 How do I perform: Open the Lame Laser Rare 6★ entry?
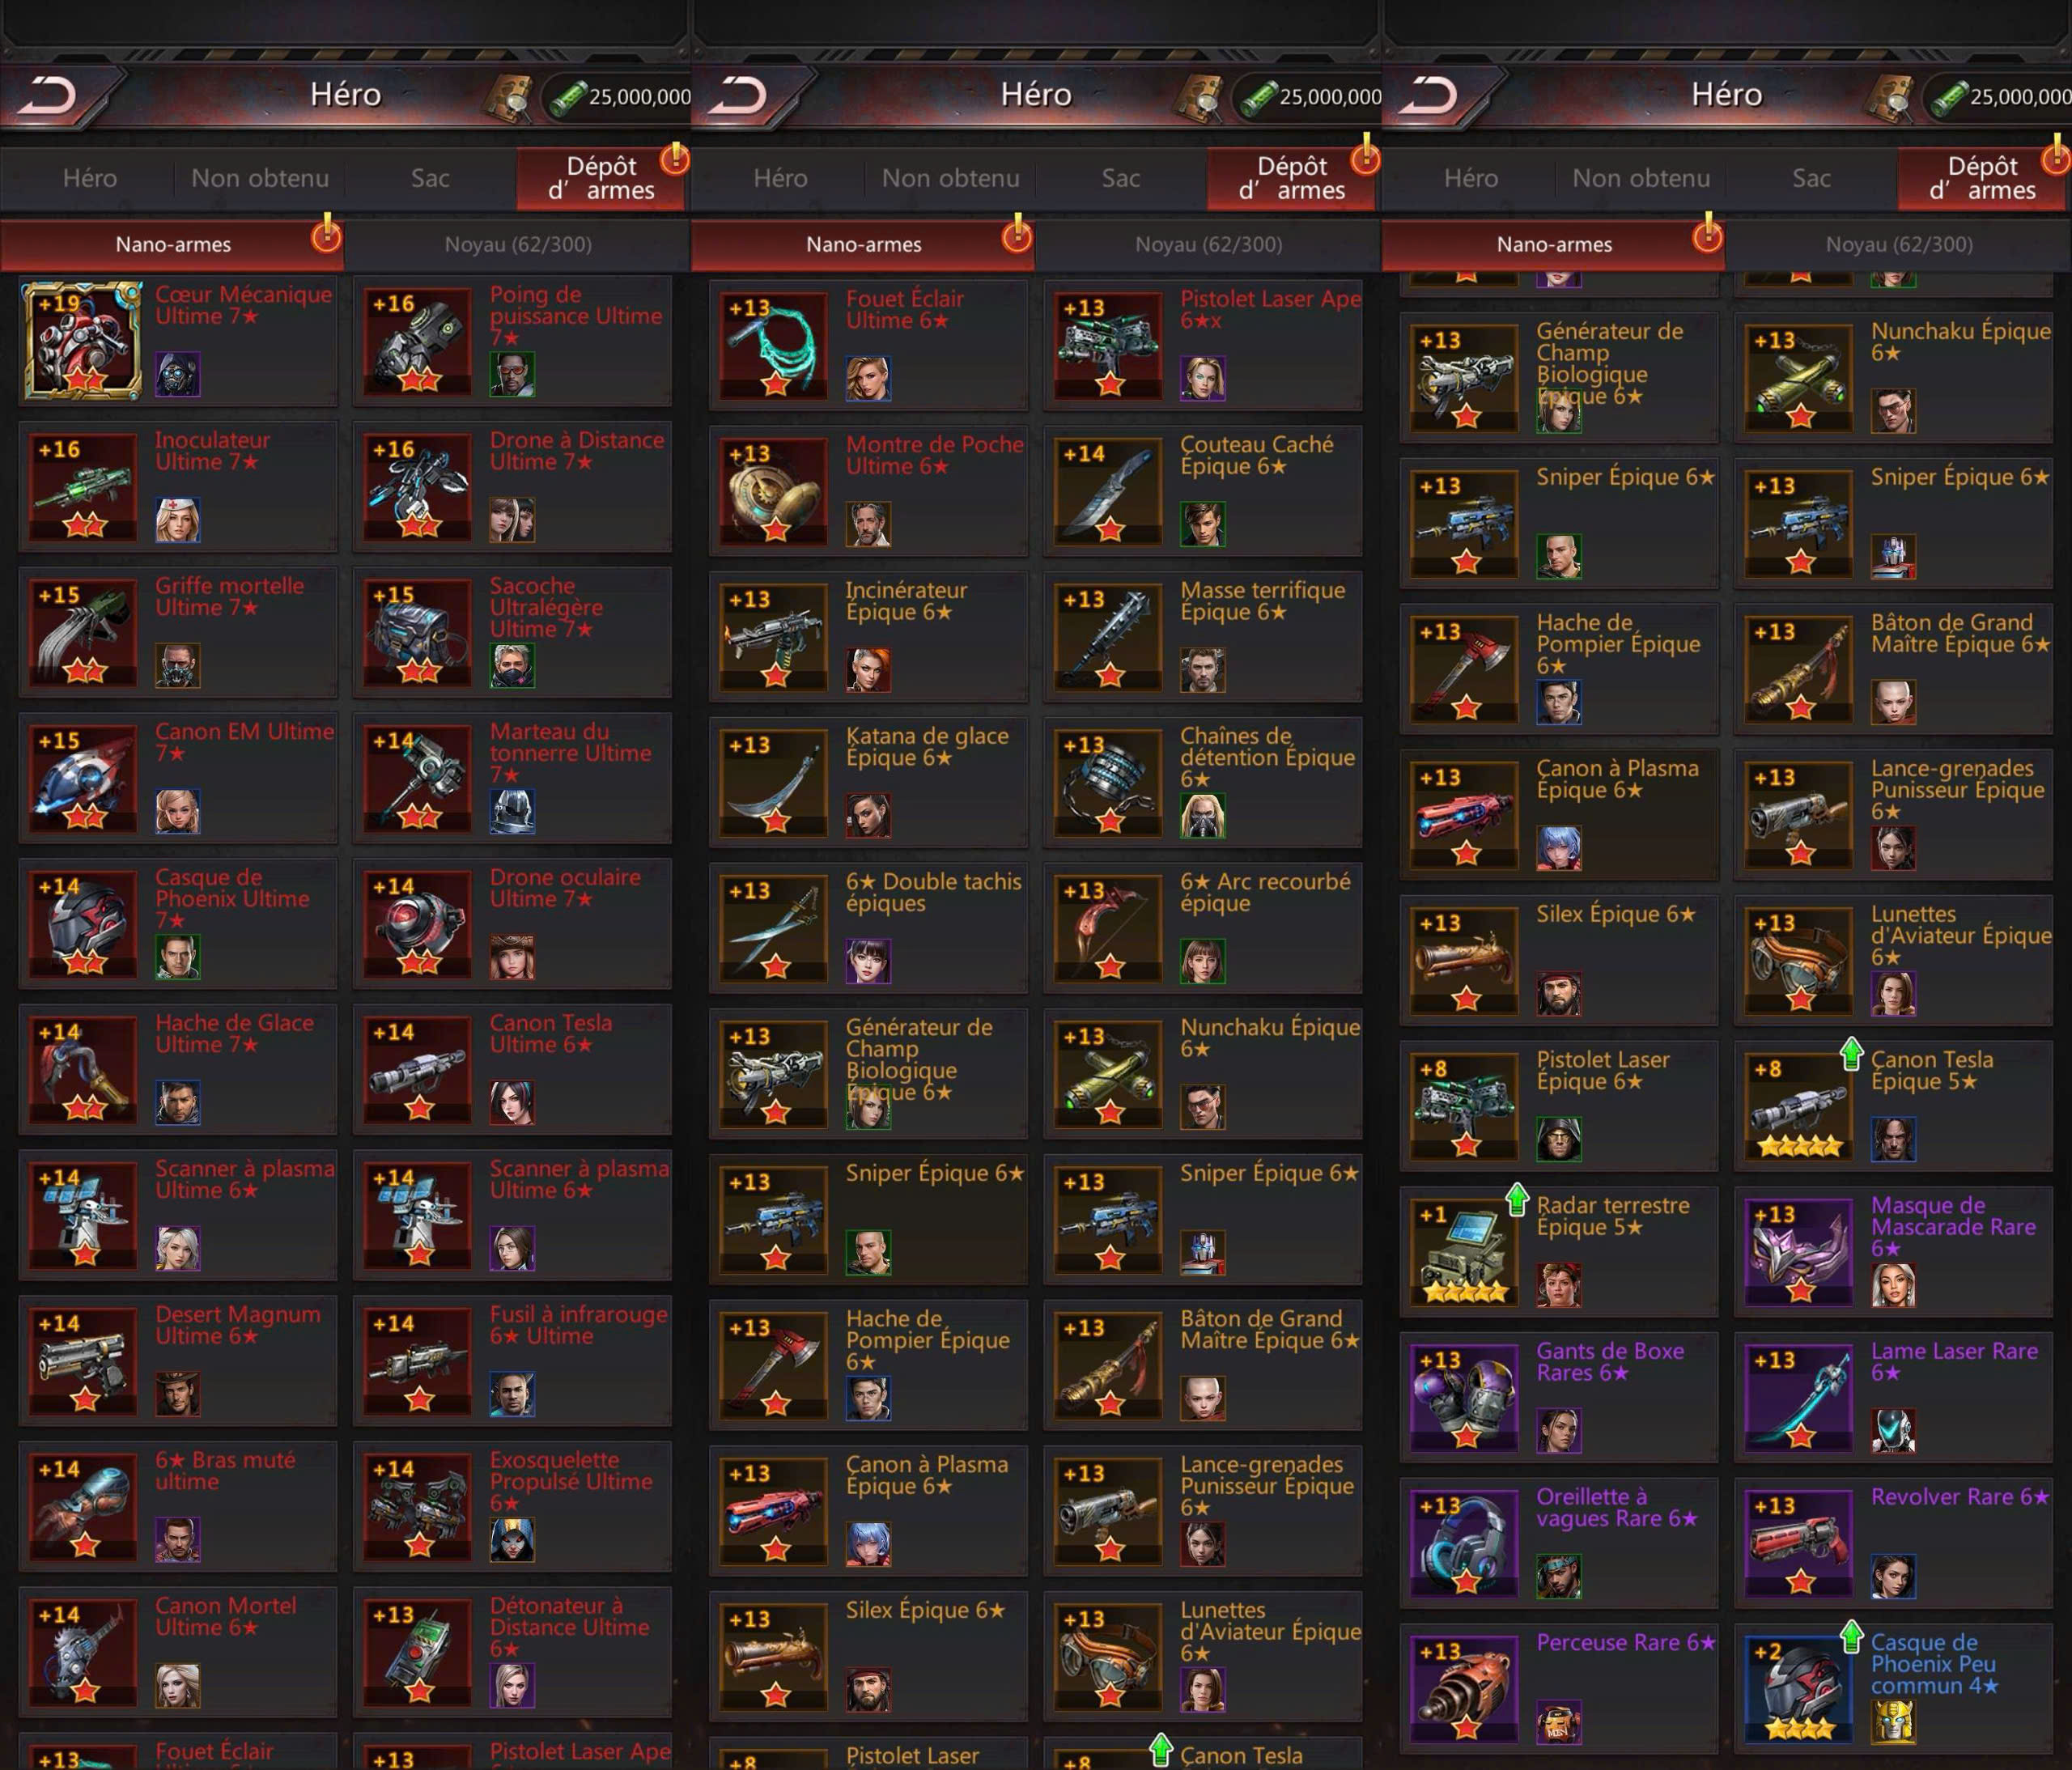(1893, 1397)
